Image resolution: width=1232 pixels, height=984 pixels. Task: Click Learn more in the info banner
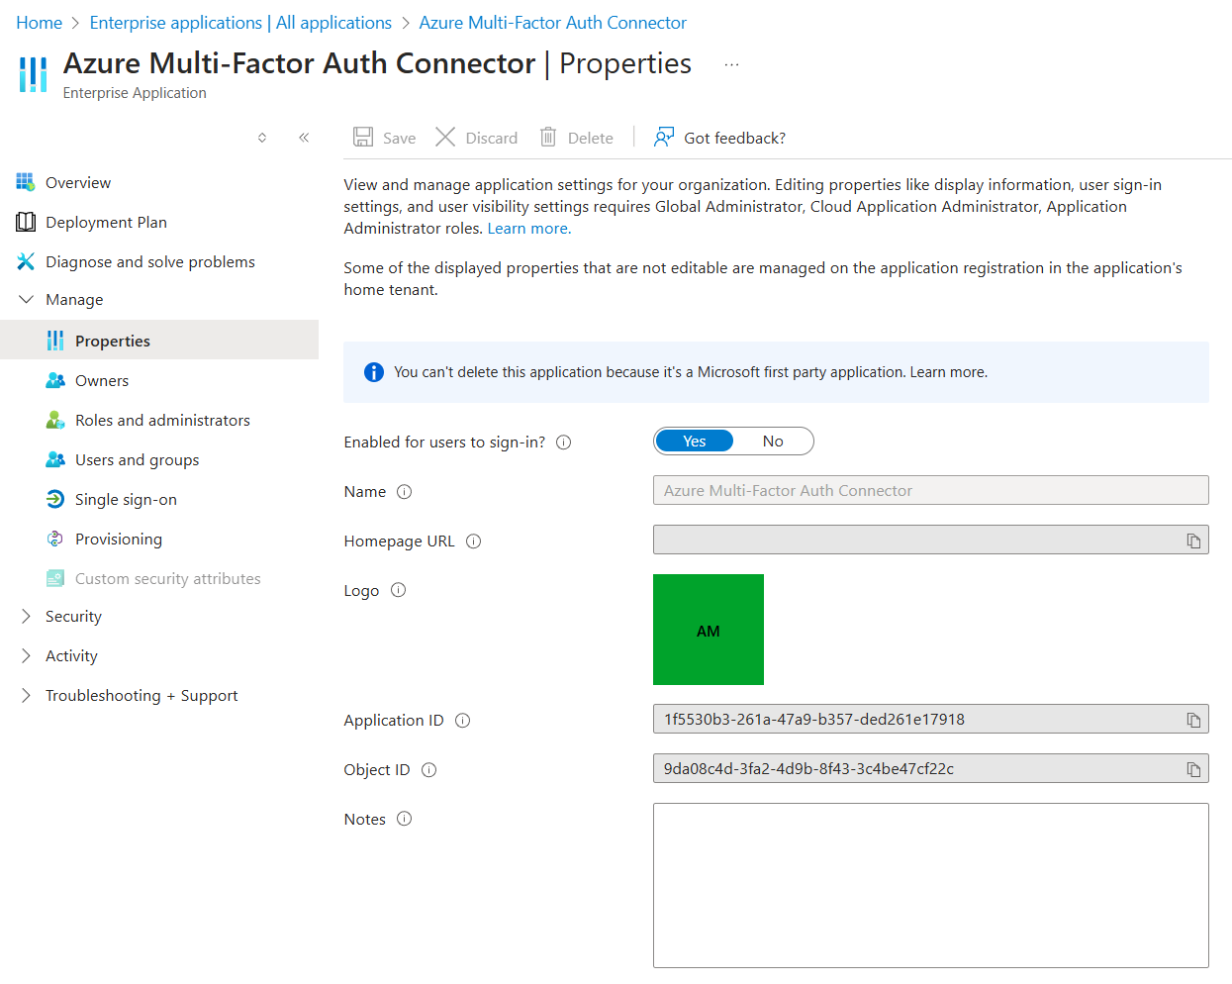pos(948,372)
